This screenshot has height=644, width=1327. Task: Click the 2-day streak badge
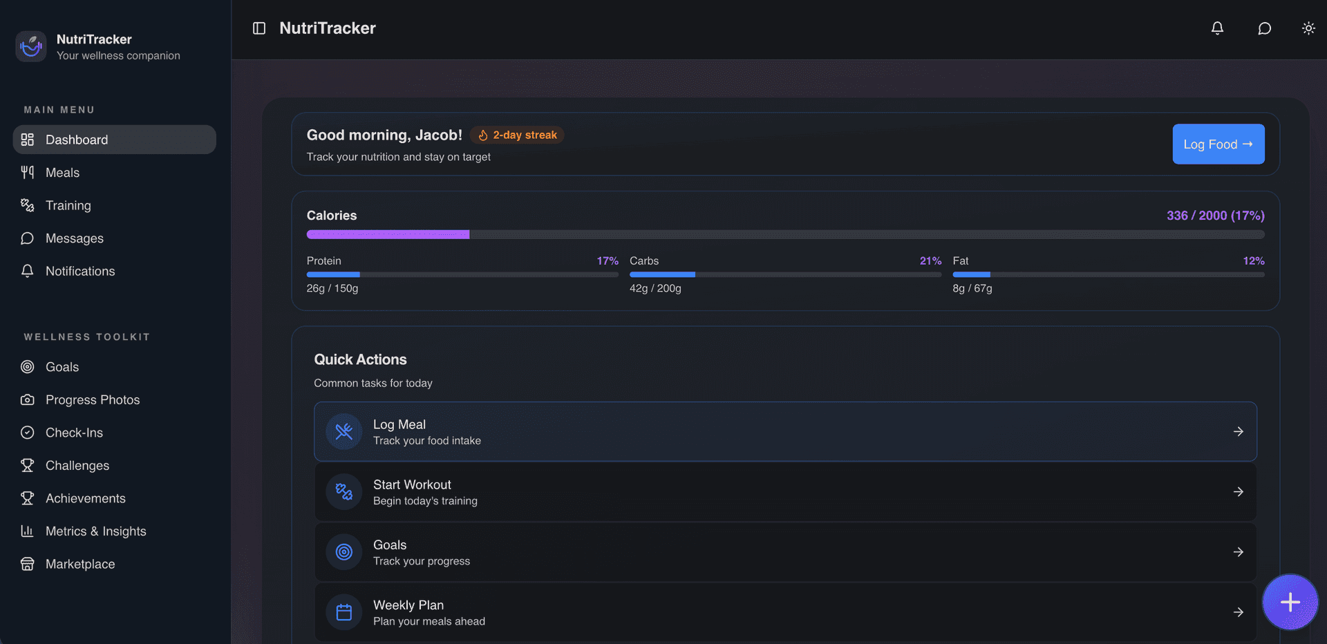click(x=517, y=135)
